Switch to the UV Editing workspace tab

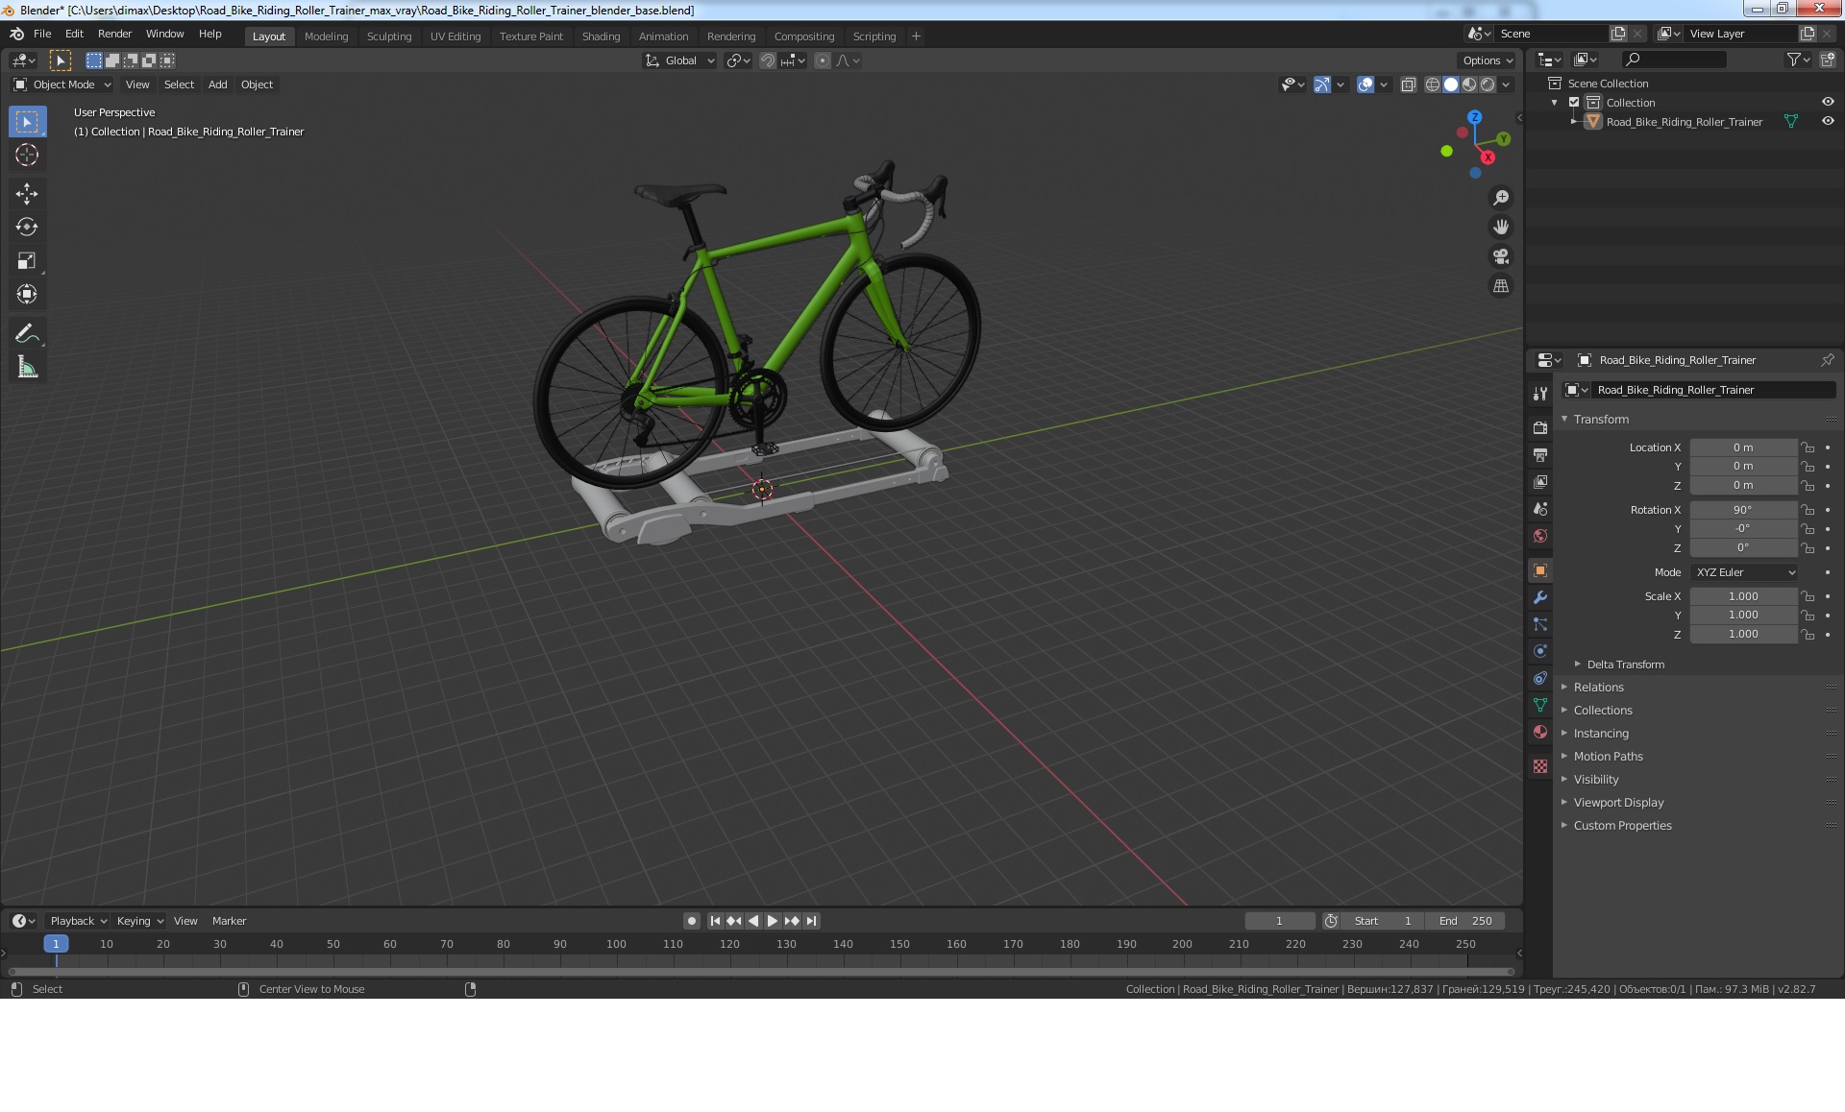(x=455, y=36)
